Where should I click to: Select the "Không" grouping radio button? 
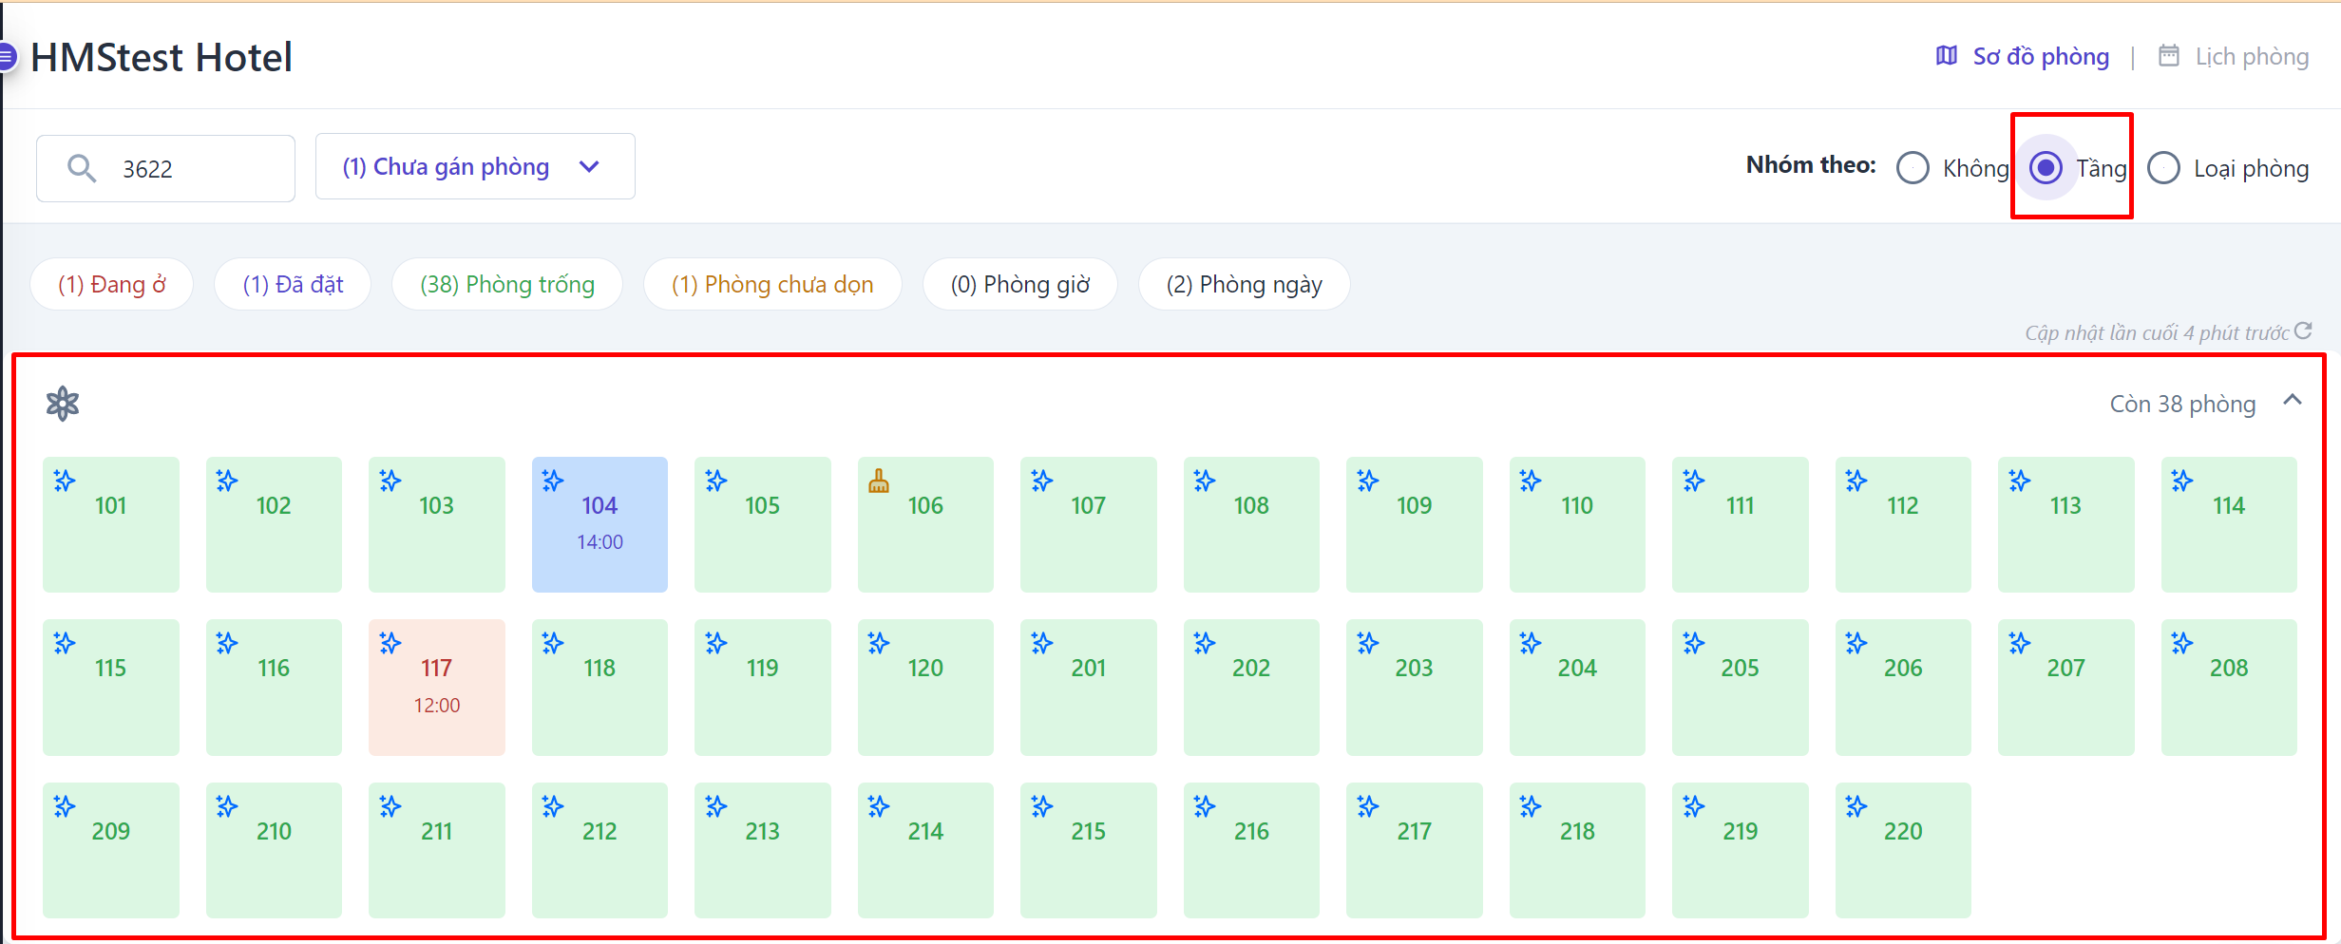tap(1913, 168)
